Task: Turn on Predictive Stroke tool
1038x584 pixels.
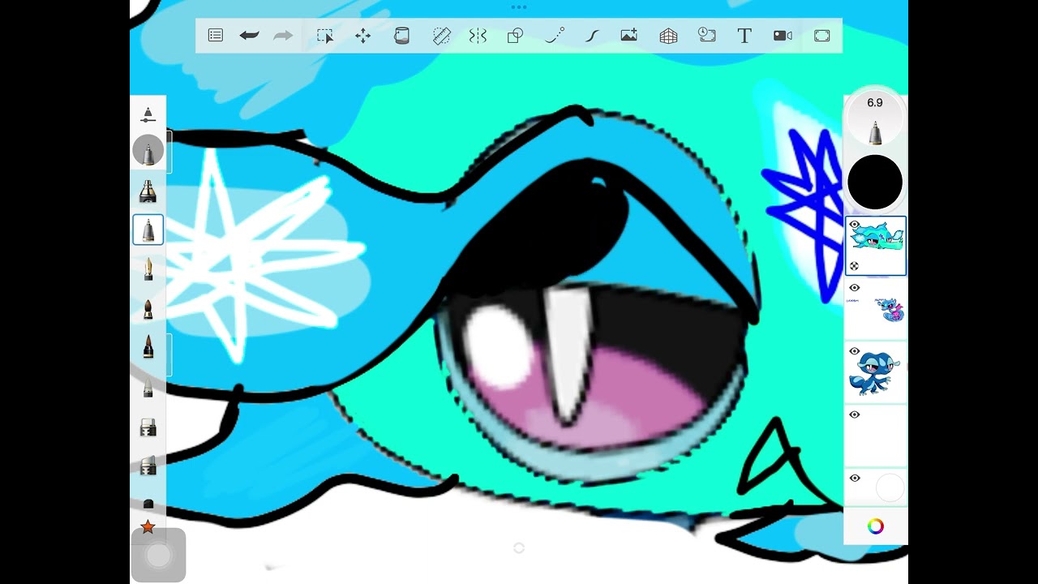Action: [x=555, y=36]
